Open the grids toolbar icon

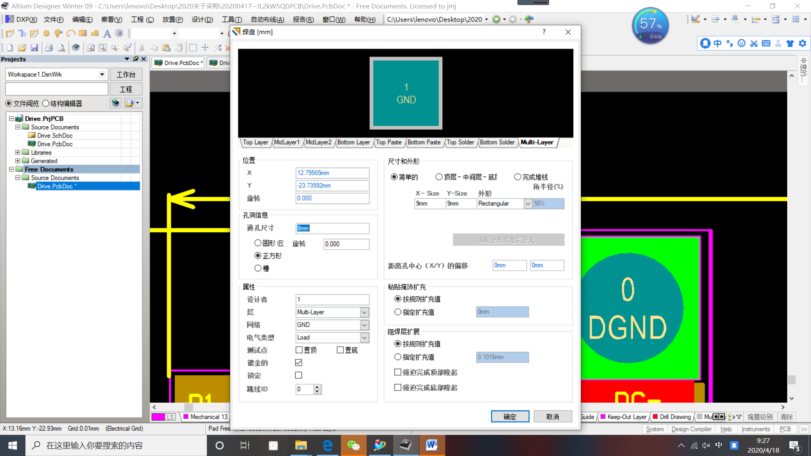pyautogui.click(x=796, y=19)
